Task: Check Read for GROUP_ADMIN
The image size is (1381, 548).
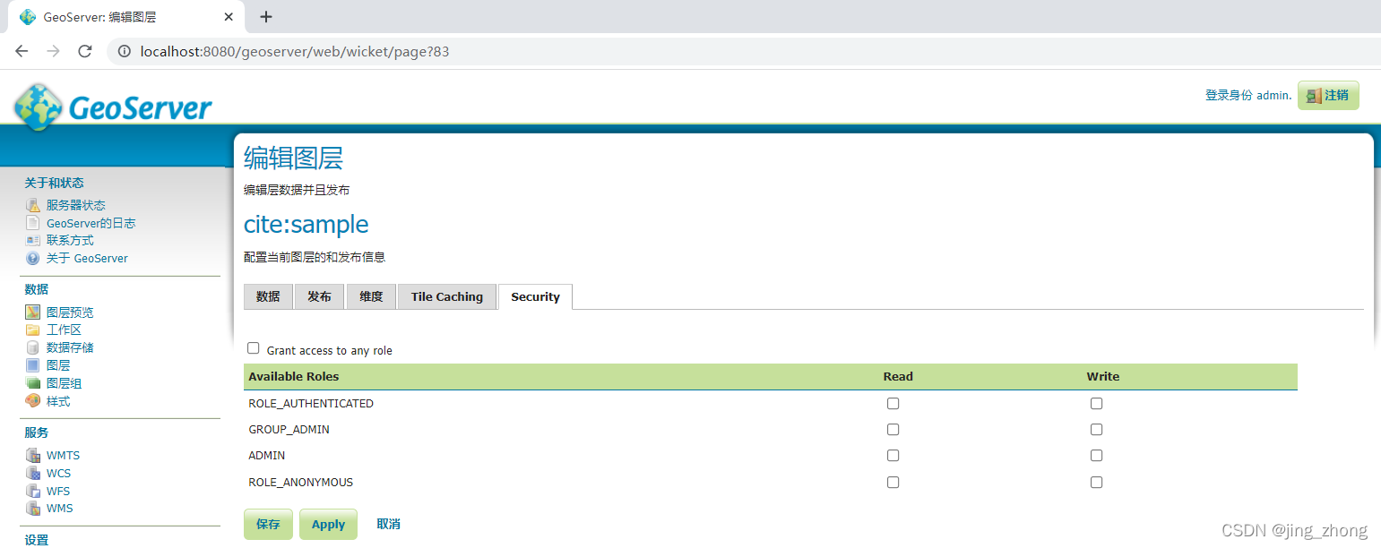Action: pyautogui.click(x=893, y=429)
